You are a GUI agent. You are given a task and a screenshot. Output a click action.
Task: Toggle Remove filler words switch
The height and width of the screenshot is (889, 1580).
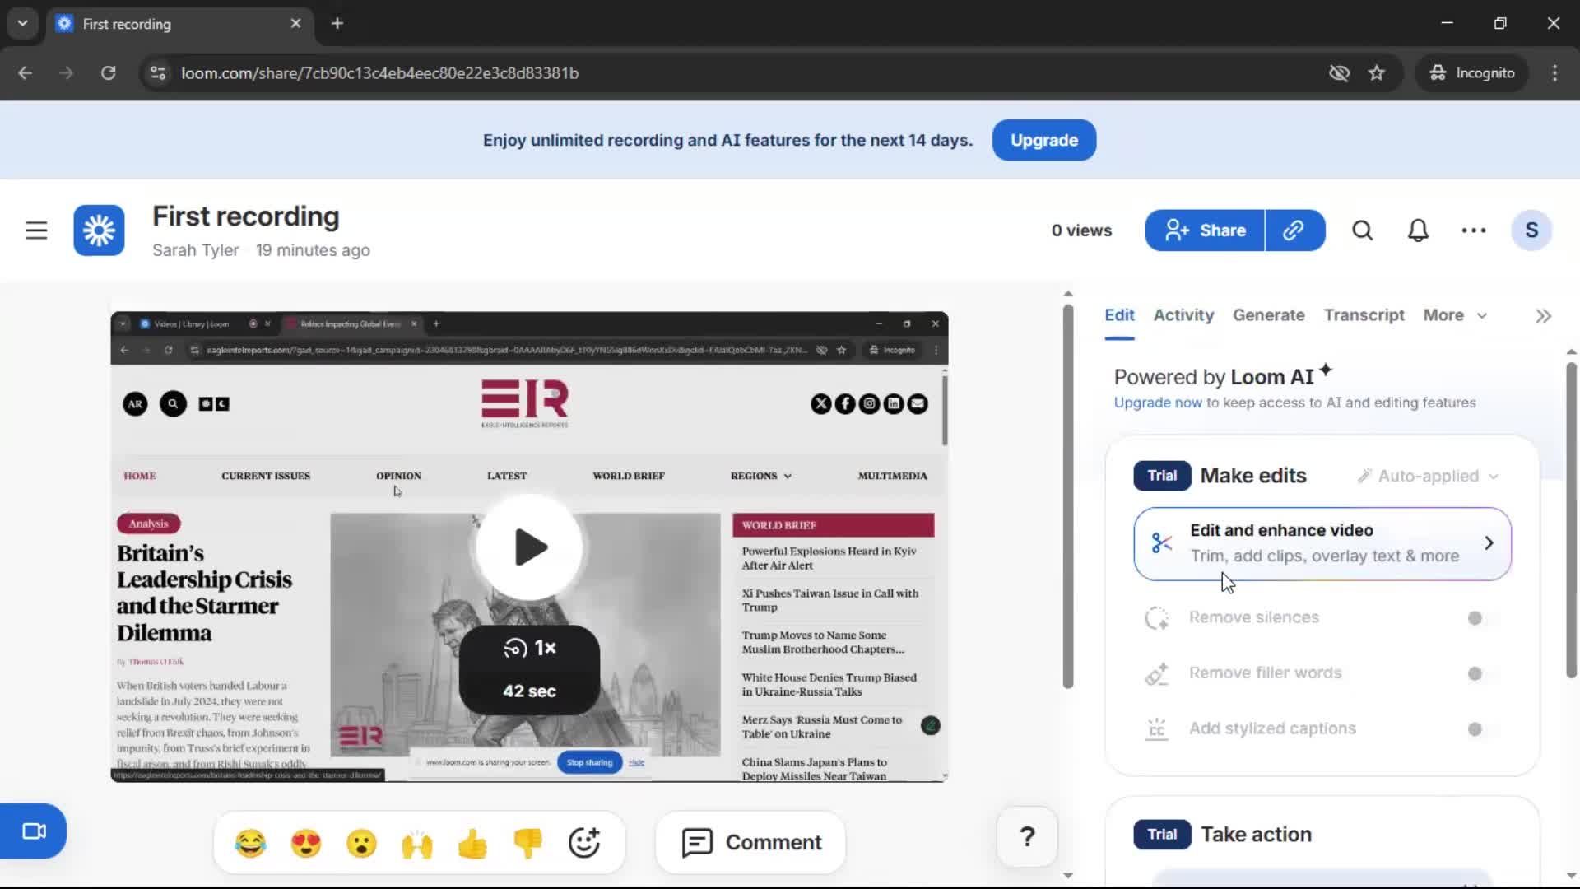coord(1481,674)
